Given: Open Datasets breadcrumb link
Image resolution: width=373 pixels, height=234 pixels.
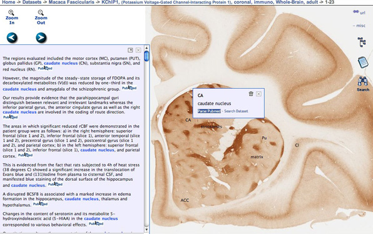Looking at the screenshot, I should coord(32,2).
